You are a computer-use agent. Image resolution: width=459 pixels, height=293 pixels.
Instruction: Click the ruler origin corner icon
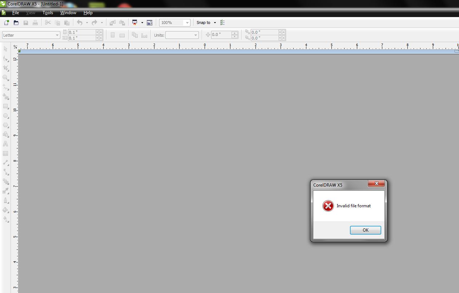(x=15, y=46)
